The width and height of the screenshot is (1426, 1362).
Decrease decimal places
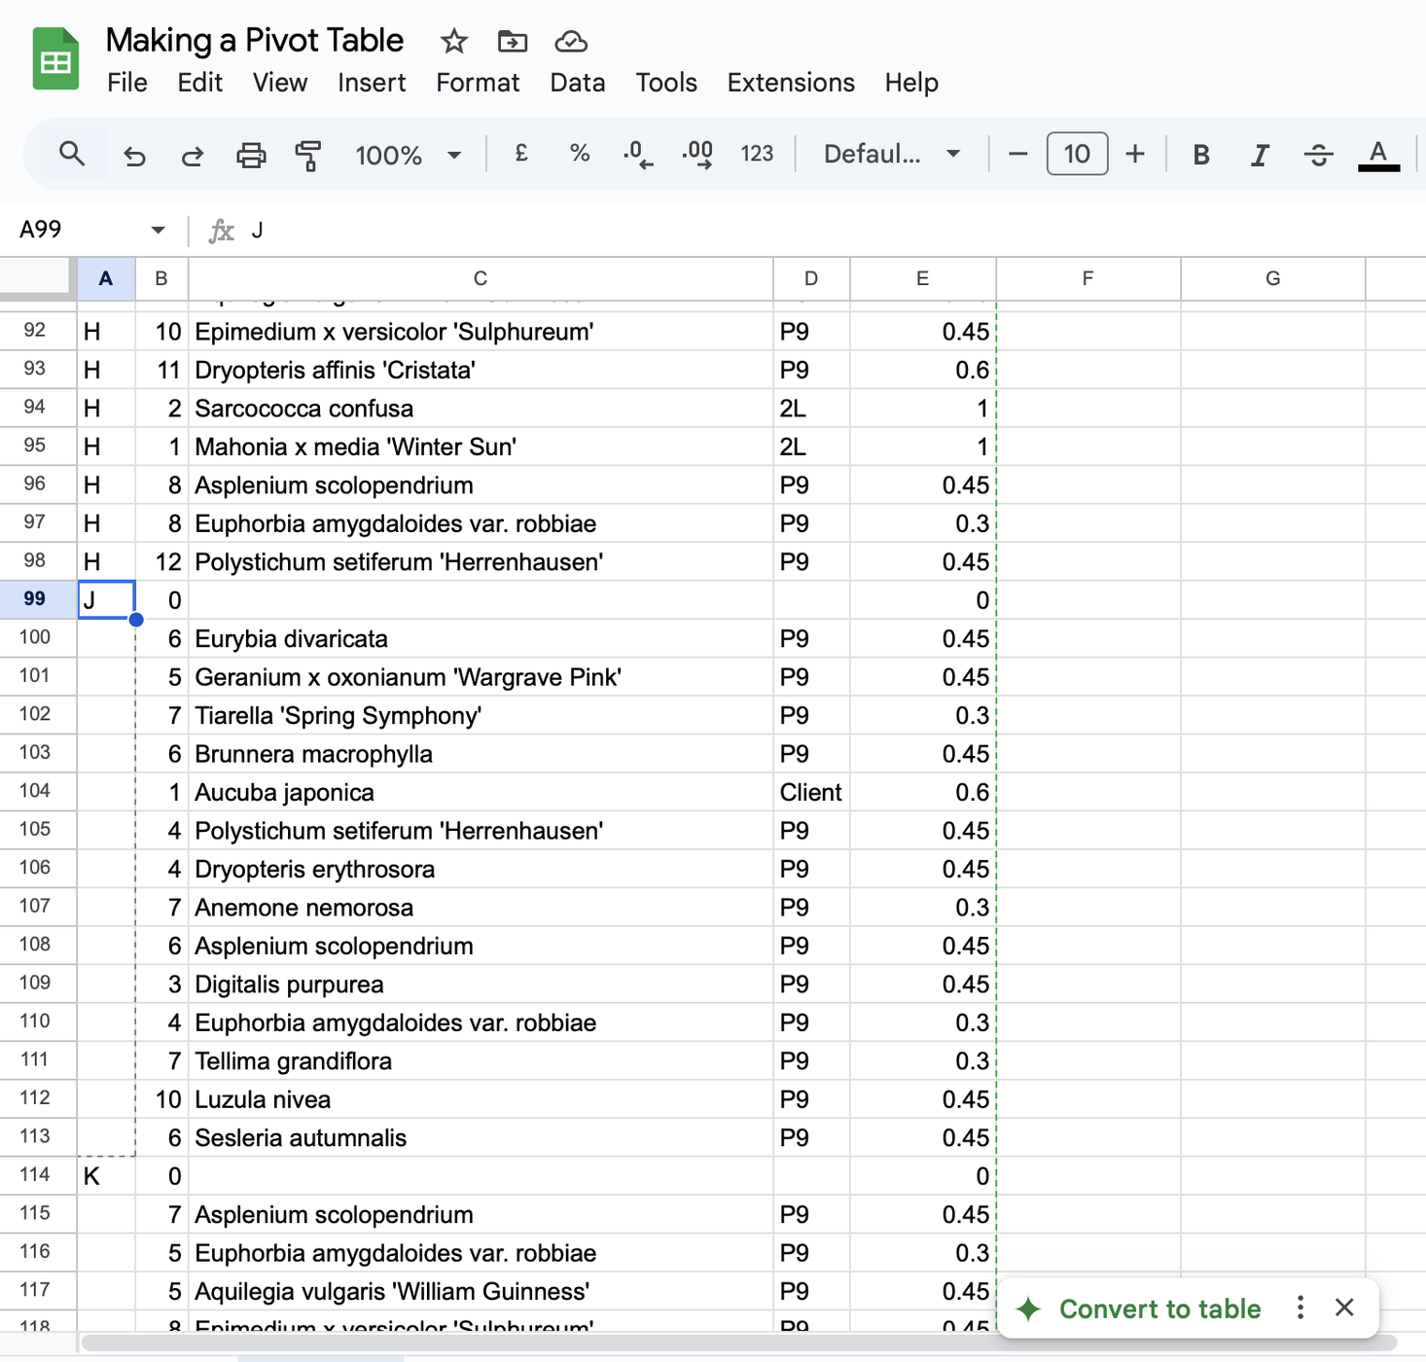coord(637,154)
